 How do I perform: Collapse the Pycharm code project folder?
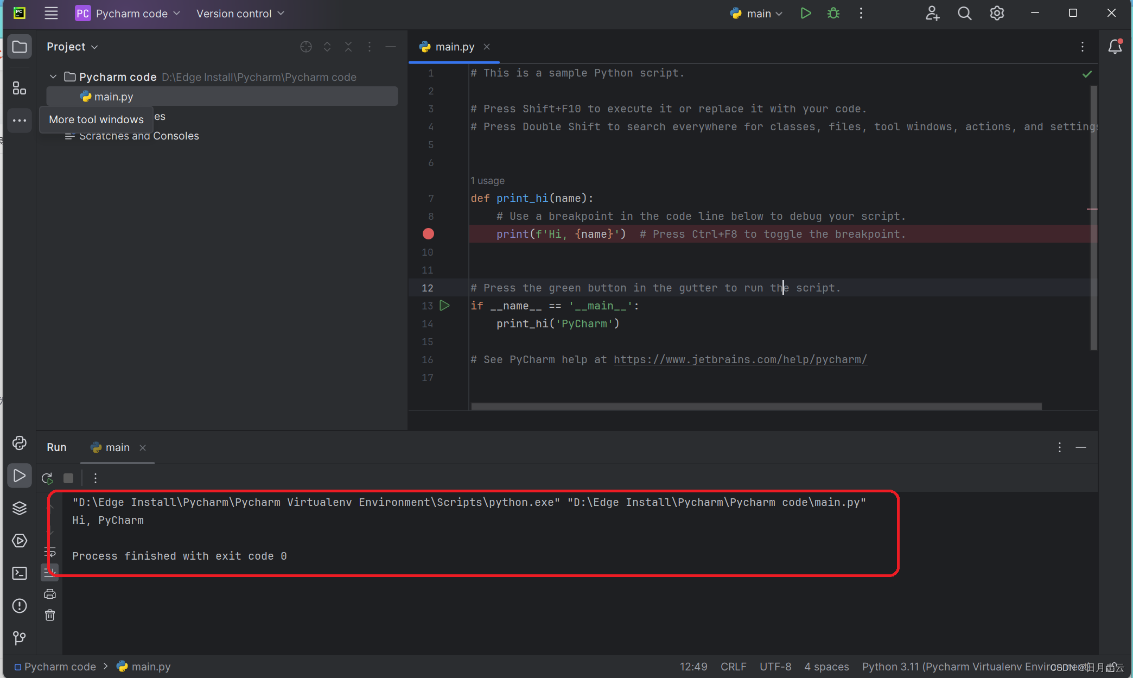click(53, 77)
